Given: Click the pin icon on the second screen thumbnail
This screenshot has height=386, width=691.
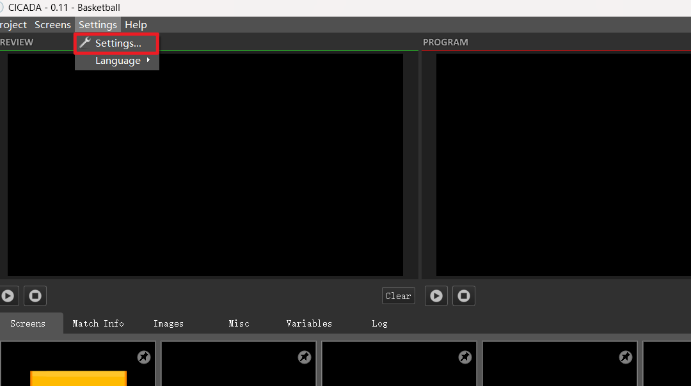Looking at the screenshot, I should (305, 357).
